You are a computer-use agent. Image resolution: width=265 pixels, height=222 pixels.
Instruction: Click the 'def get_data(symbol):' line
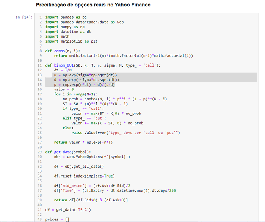(68, 152)
